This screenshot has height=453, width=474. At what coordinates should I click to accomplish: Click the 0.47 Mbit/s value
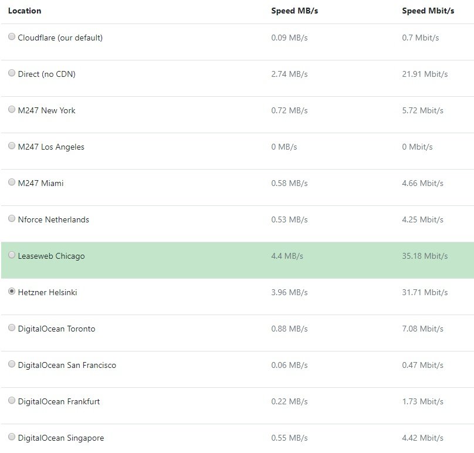point(423,365)
